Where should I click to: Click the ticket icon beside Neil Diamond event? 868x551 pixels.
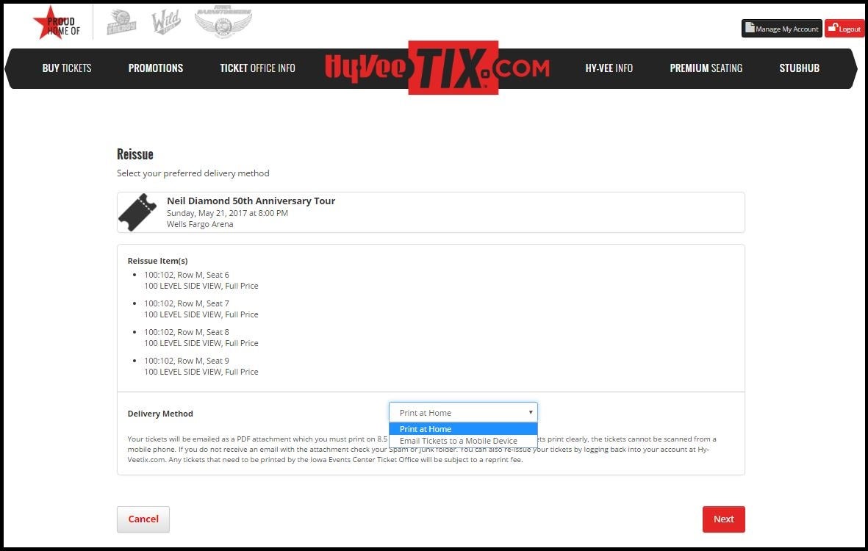(x=138, y=212)
